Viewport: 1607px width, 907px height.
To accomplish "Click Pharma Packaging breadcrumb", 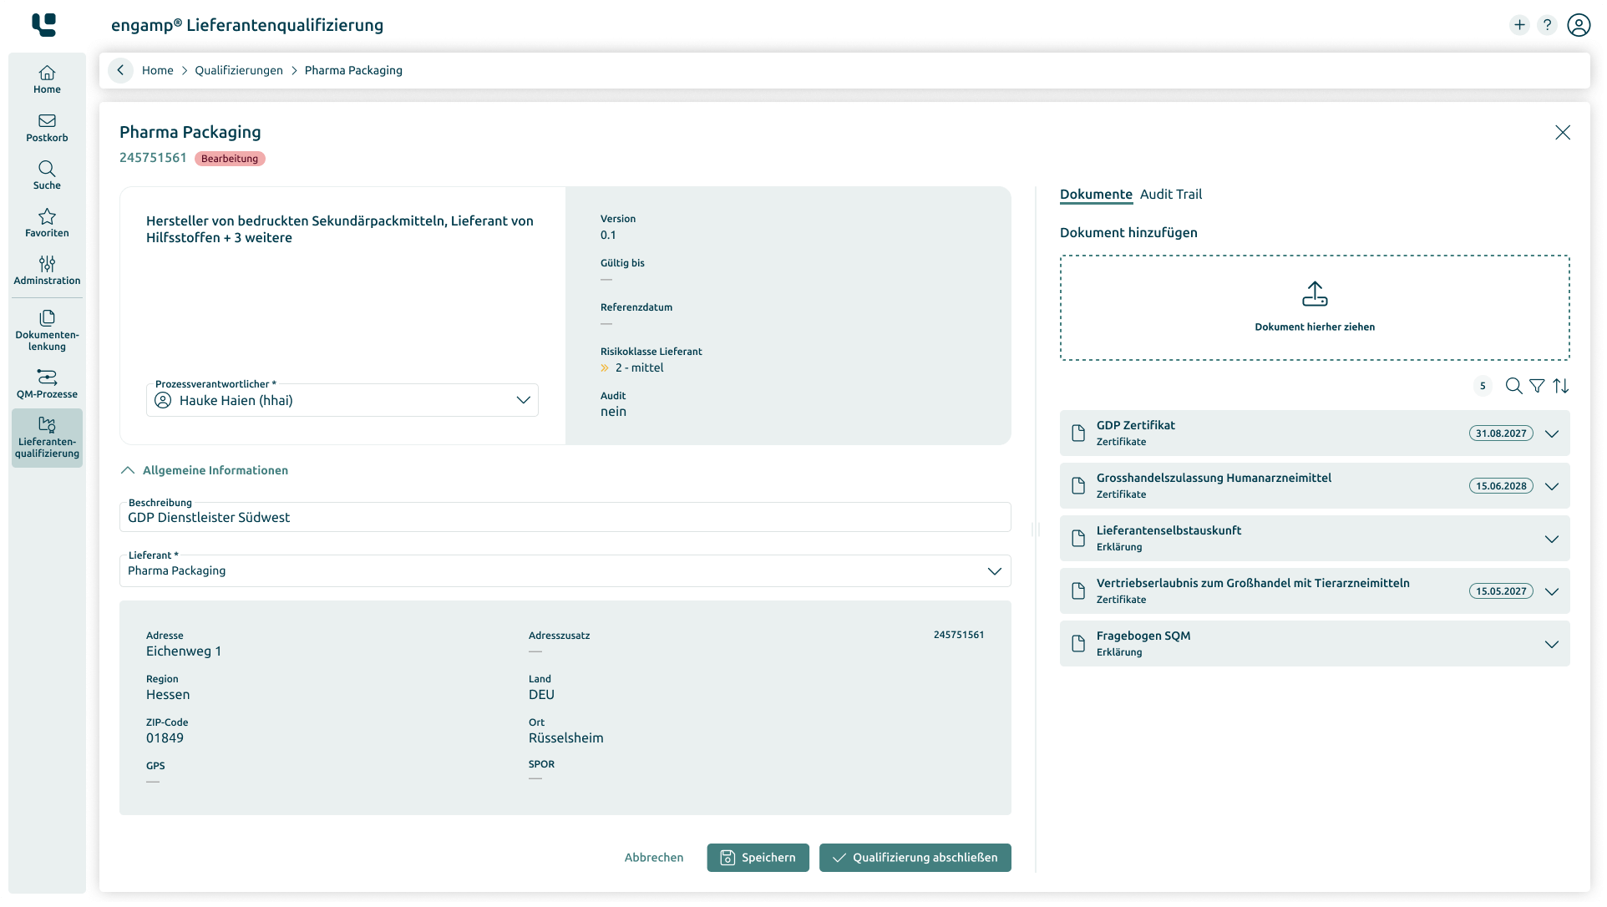I will pos(354,71).
